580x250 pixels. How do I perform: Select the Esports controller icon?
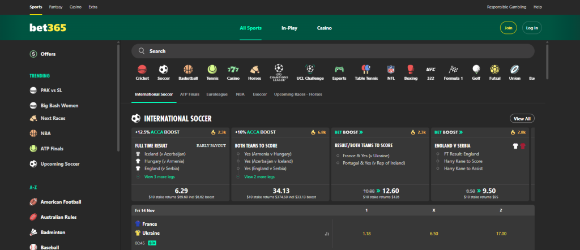tap(339, 69)
